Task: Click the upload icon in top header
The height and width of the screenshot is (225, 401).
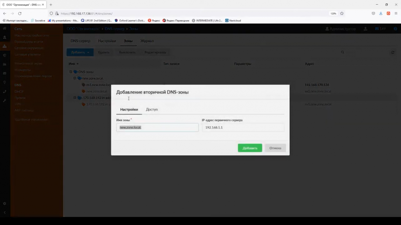Action: (x=365, y=29)
